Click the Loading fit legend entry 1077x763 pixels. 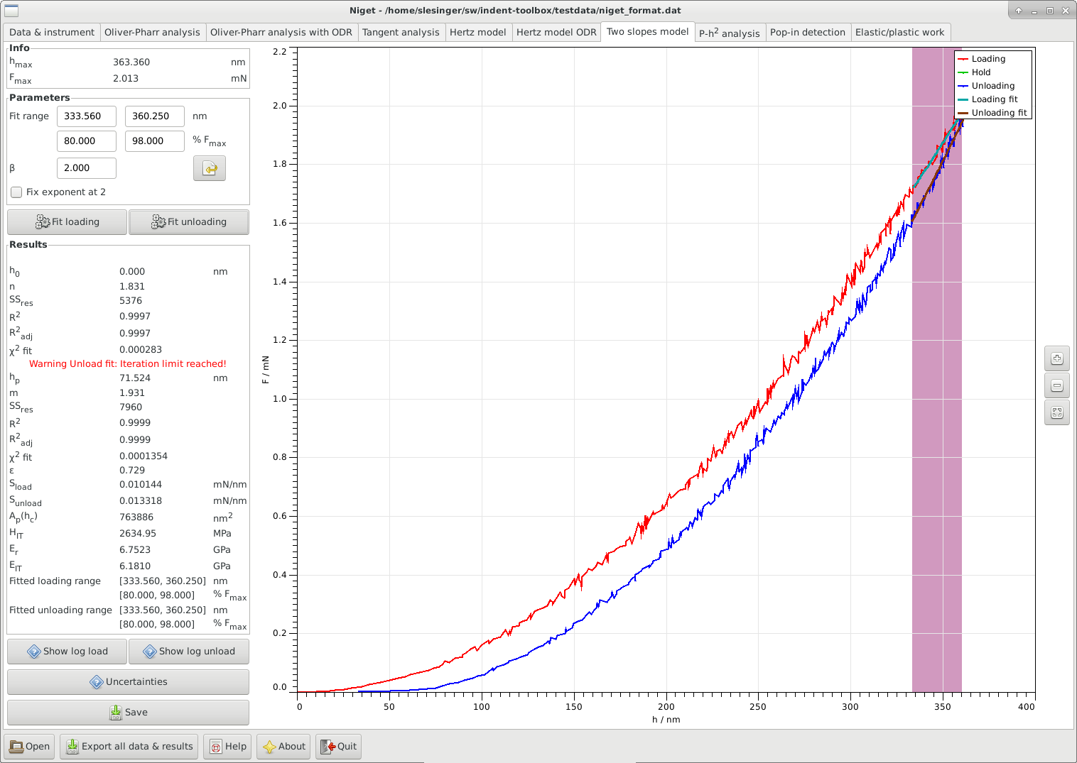pos(987,99)
